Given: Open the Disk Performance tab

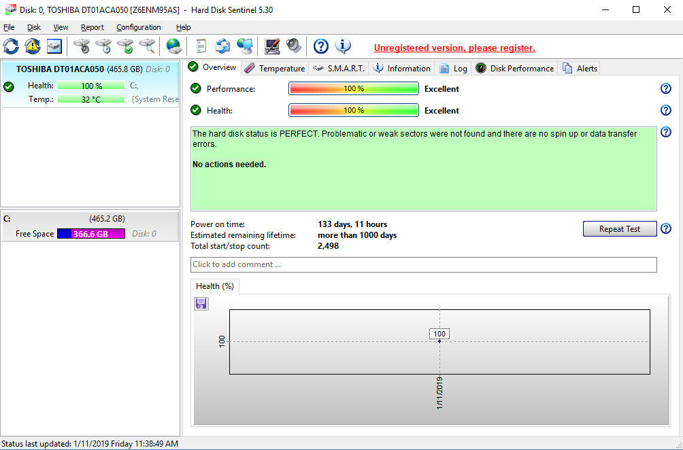Looking at the screenshot, I should (515, 68).
